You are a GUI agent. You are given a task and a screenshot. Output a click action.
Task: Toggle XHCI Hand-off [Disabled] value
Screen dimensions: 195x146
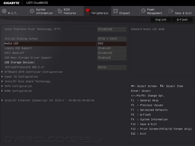pos(112,53)
